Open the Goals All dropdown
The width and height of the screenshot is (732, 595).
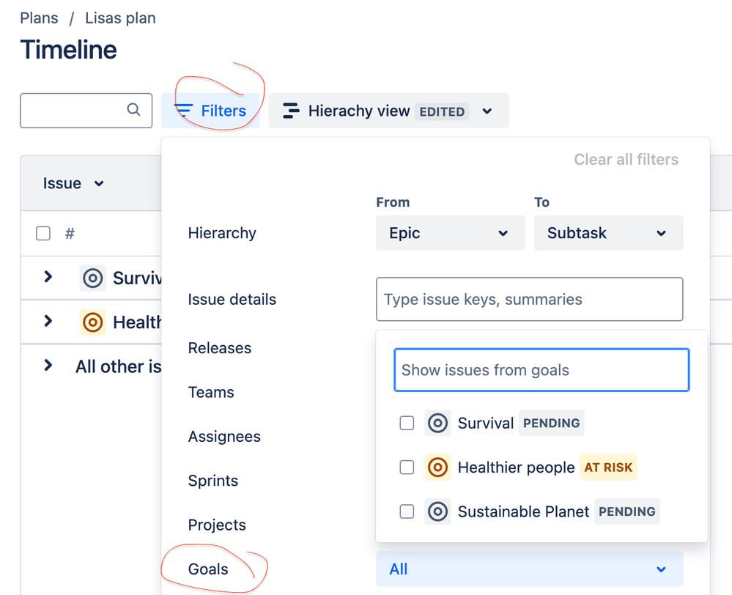click(529, 569)
